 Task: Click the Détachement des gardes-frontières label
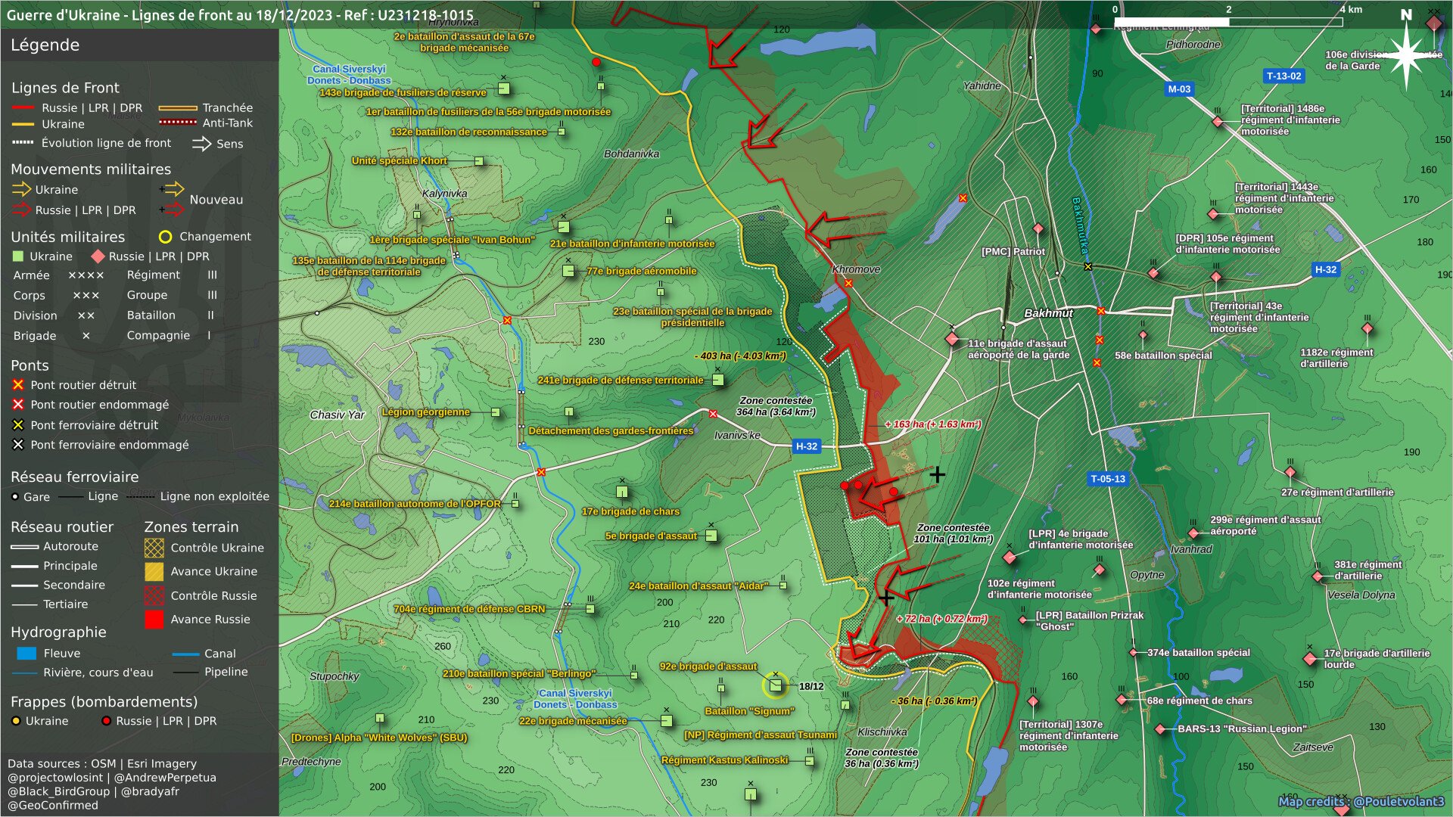[x=611, y=431]
